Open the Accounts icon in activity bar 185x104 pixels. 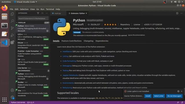pyautogui.click(x=12, y=90)
